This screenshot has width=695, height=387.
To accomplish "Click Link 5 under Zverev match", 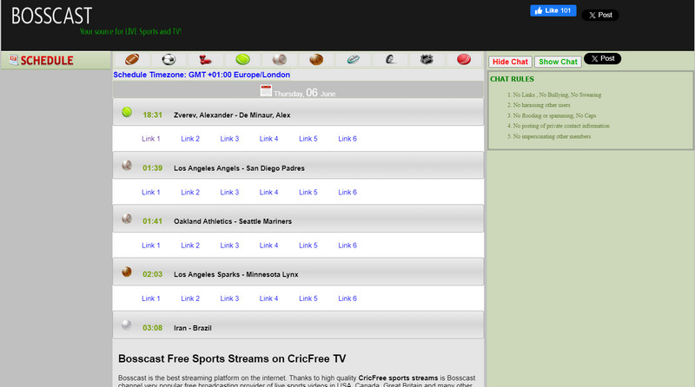I will point(308,139).
